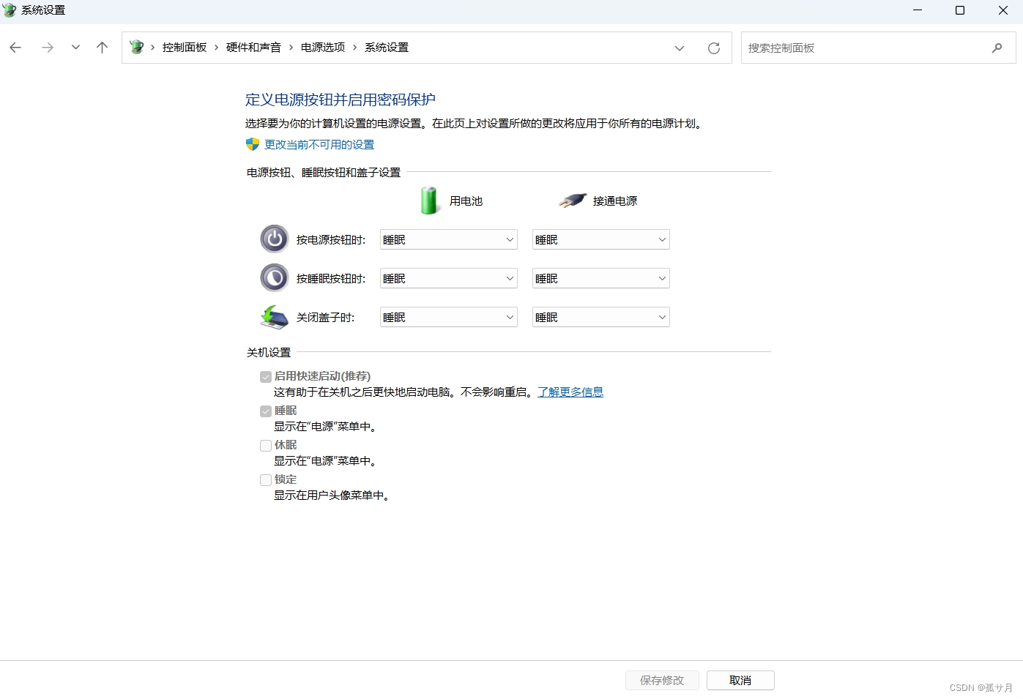
Task: Click the window title bar app icon
Action: pyautogui.click(x=10, y=10)
